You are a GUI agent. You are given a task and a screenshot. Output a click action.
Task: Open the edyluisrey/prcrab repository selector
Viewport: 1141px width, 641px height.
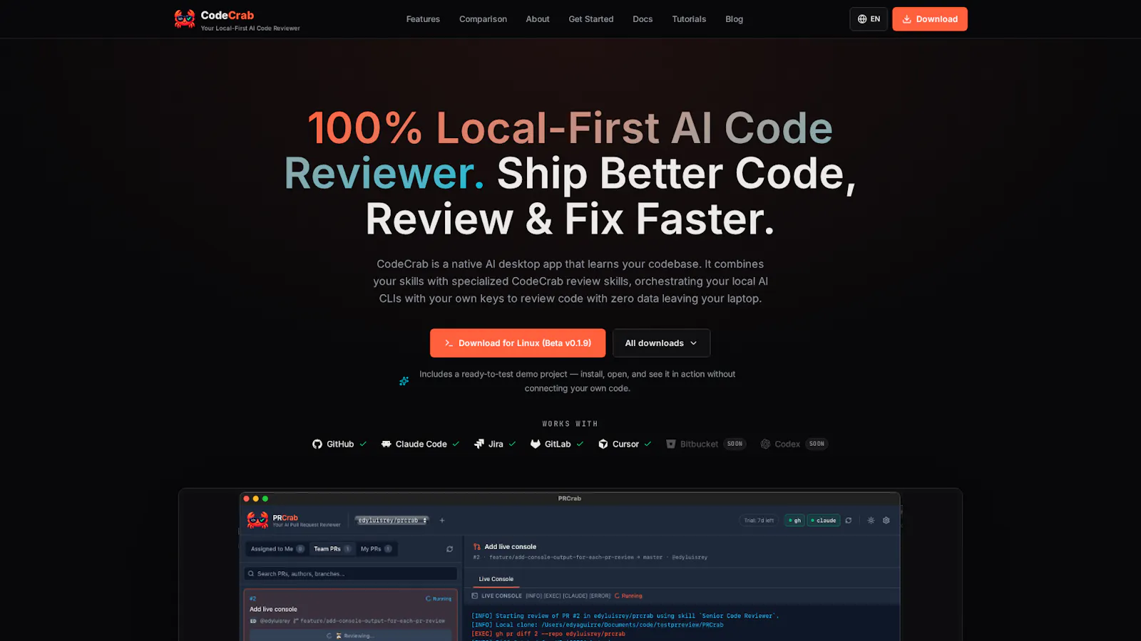(392, 520)
